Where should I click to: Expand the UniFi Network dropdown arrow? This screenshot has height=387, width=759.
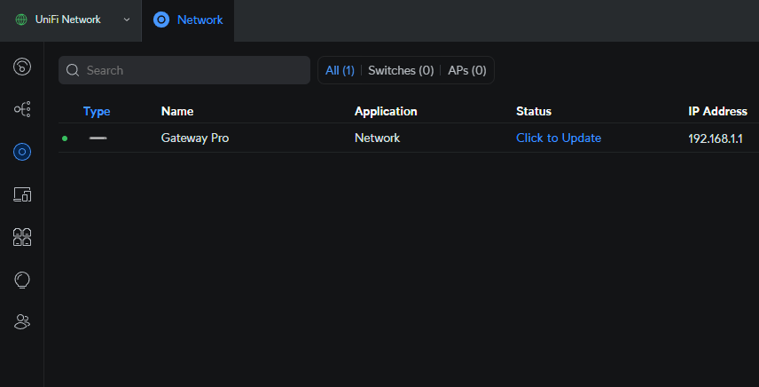click(126, 20)
